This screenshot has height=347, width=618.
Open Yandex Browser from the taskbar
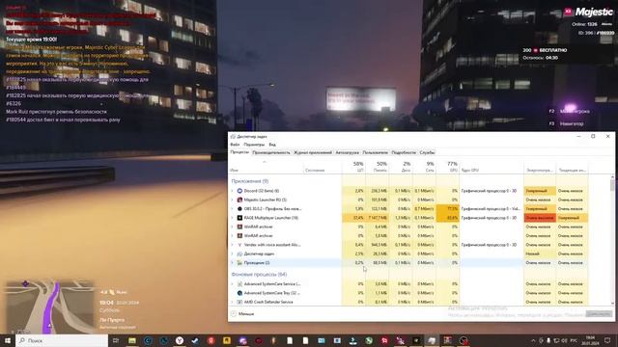click(180, 340)
